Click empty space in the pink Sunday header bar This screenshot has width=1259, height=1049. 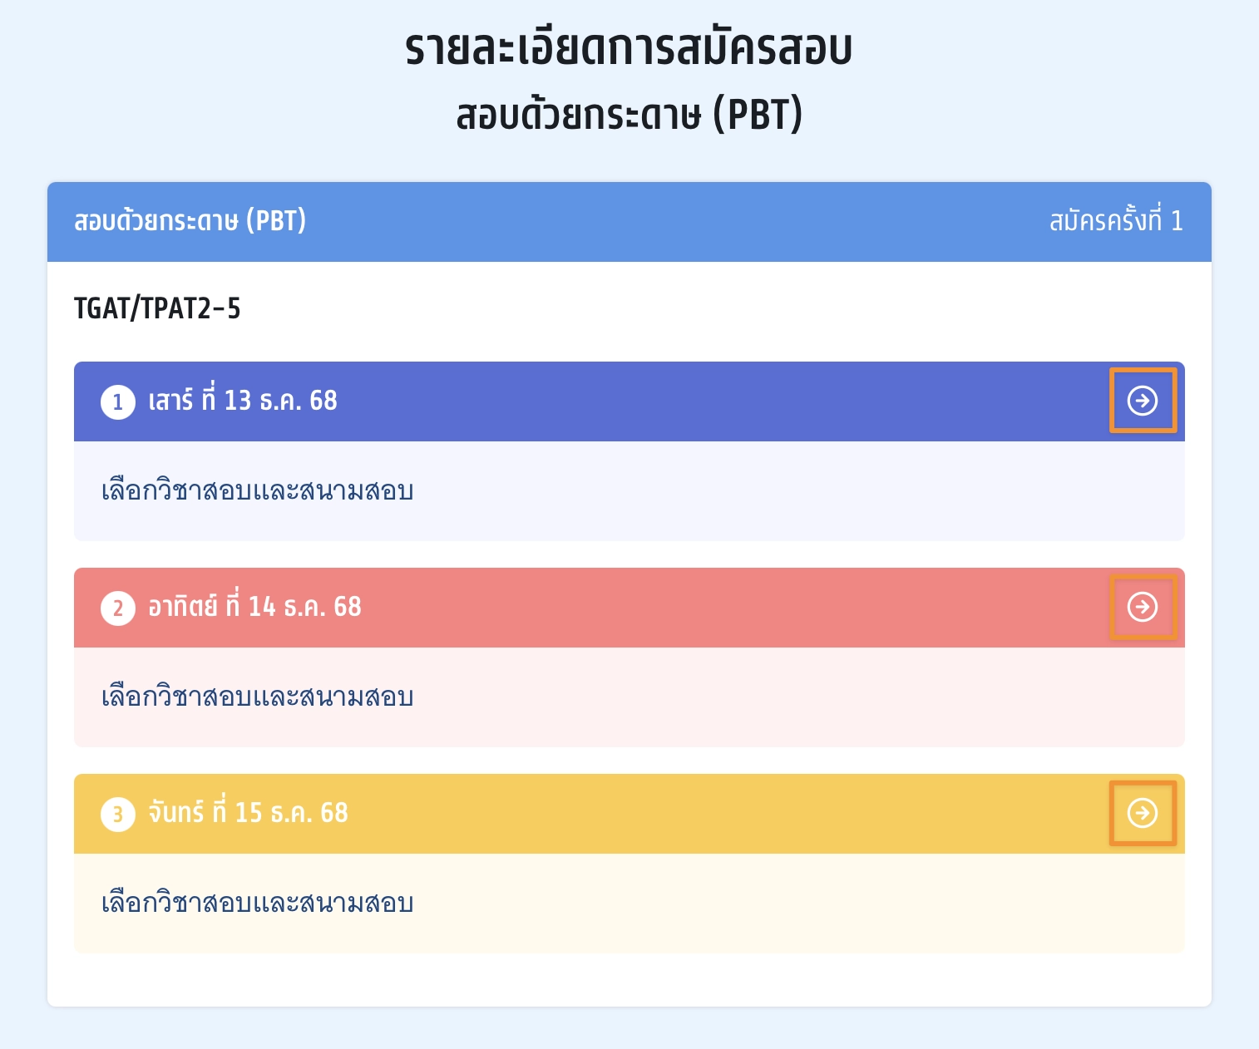click(x=707, y=608)
